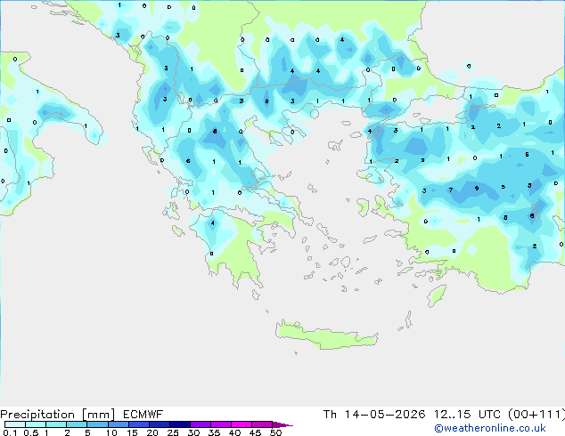Select the 30–35 mm purple legend swatch
This screenshot has width=565, height=436.
tap(201, 424)
